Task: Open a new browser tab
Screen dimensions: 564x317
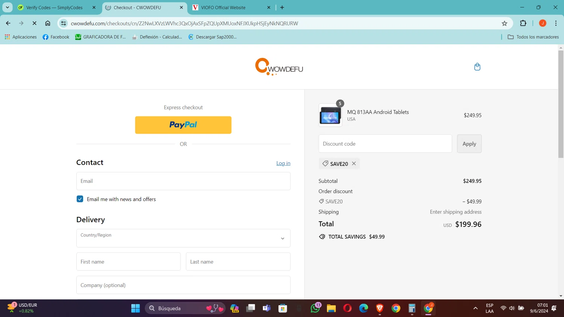Action: point(282,8)
